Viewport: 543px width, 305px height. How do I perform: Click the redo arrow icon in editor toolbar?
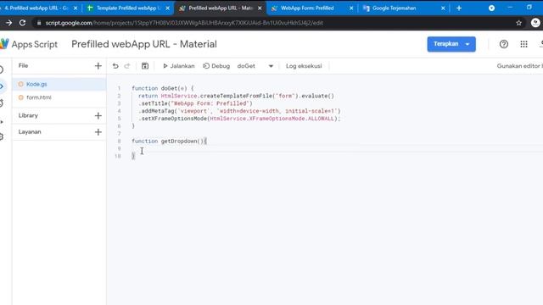click(x=127, y=66)
